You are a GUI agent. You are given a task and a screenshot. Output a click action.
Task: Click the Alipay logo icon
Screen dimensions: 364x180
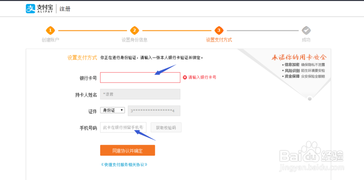coord(30,9)
